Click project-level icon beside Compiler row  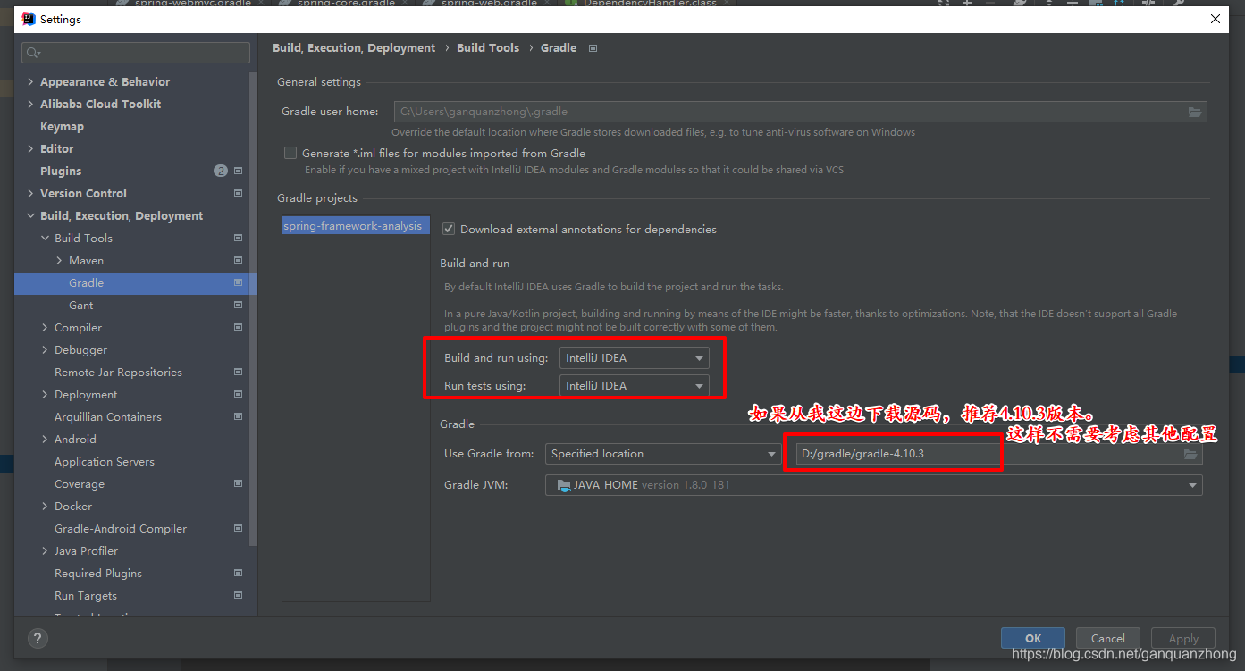click(238, 327)
